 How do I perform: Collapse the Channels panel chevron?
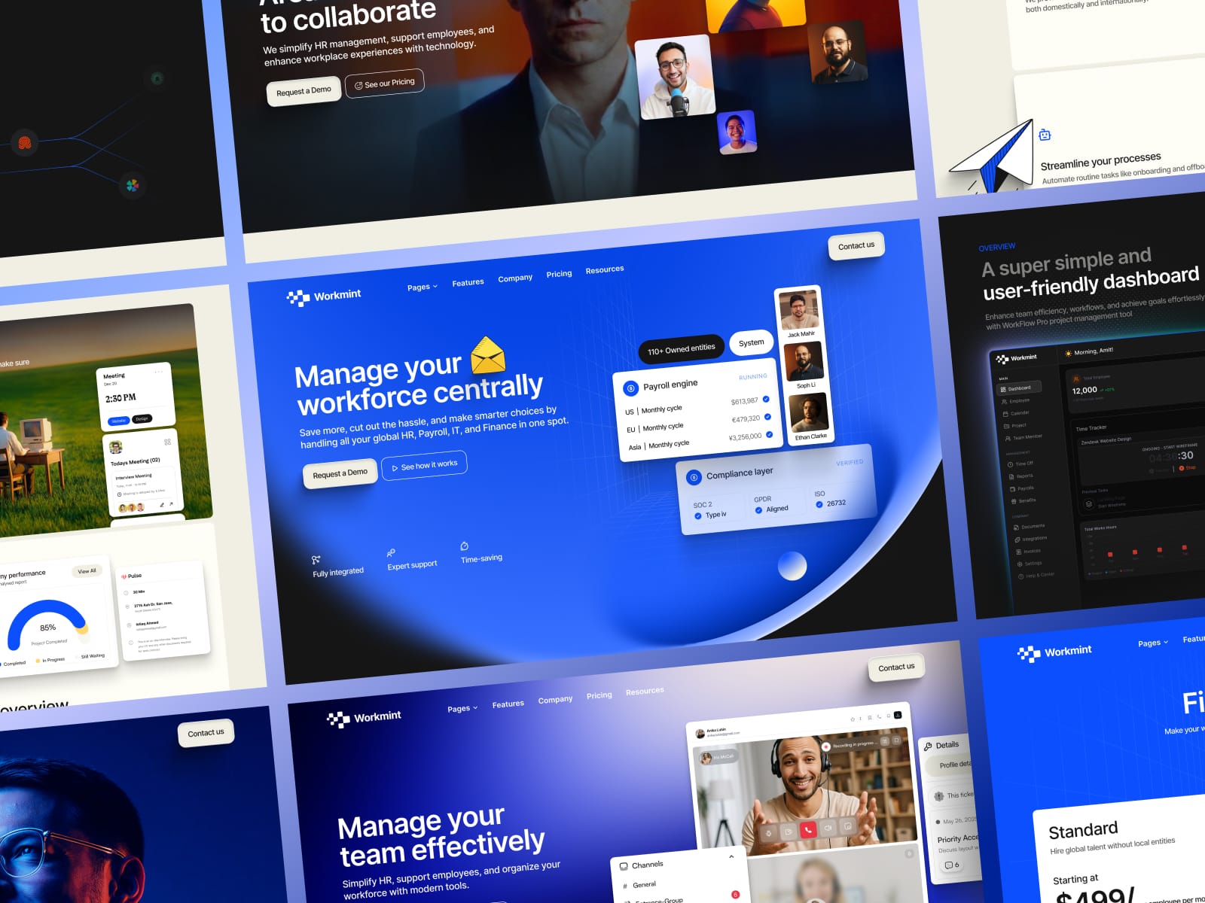coord(731,856)
